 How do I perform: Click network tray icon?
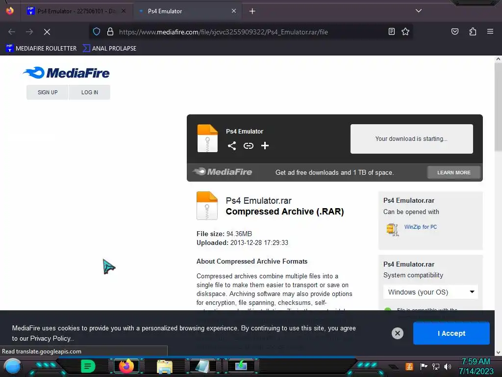click(x=436, y=366)
